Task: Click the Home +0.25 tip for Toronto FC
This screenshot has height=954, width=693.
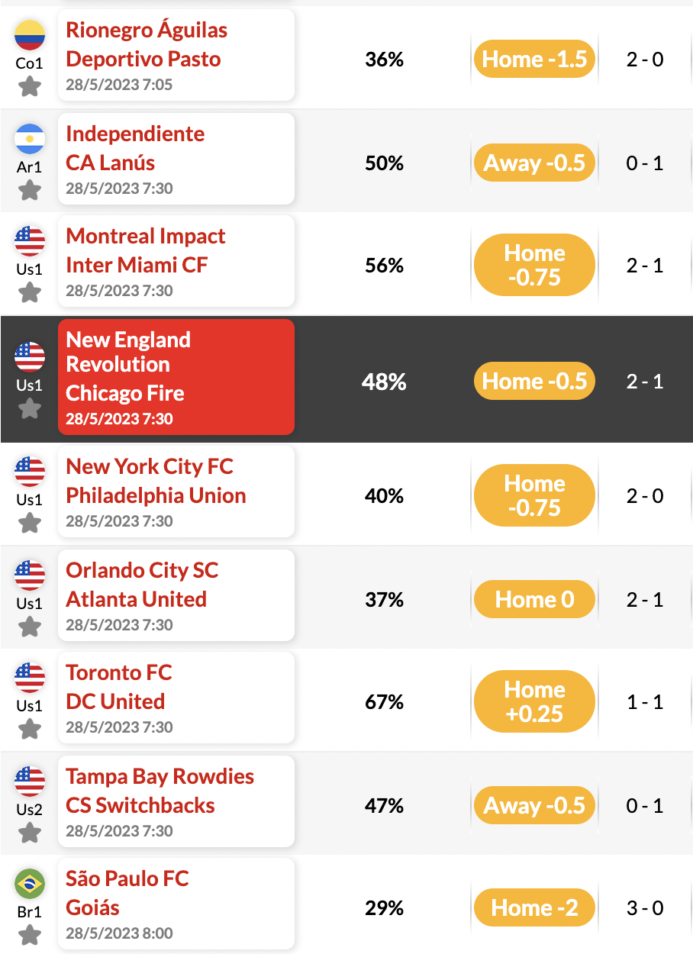Action: tap(534, 702)
